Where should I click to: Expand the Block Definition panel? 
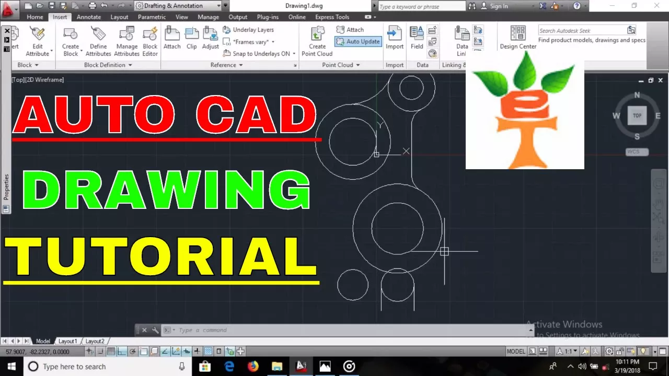pyautogui.click(x=108, y=65)
